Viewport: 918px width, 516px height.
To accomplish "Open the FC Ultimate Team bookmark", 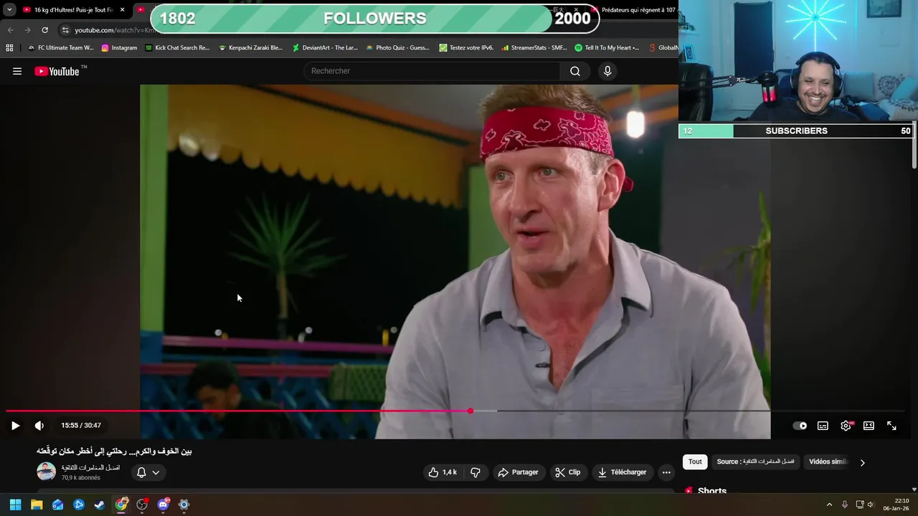I will click(x=60, y=48).
